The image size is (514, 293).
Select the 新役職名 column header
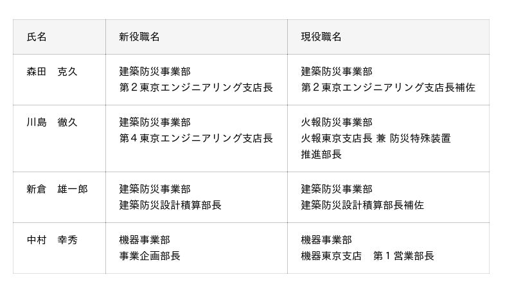coord(139,37)
